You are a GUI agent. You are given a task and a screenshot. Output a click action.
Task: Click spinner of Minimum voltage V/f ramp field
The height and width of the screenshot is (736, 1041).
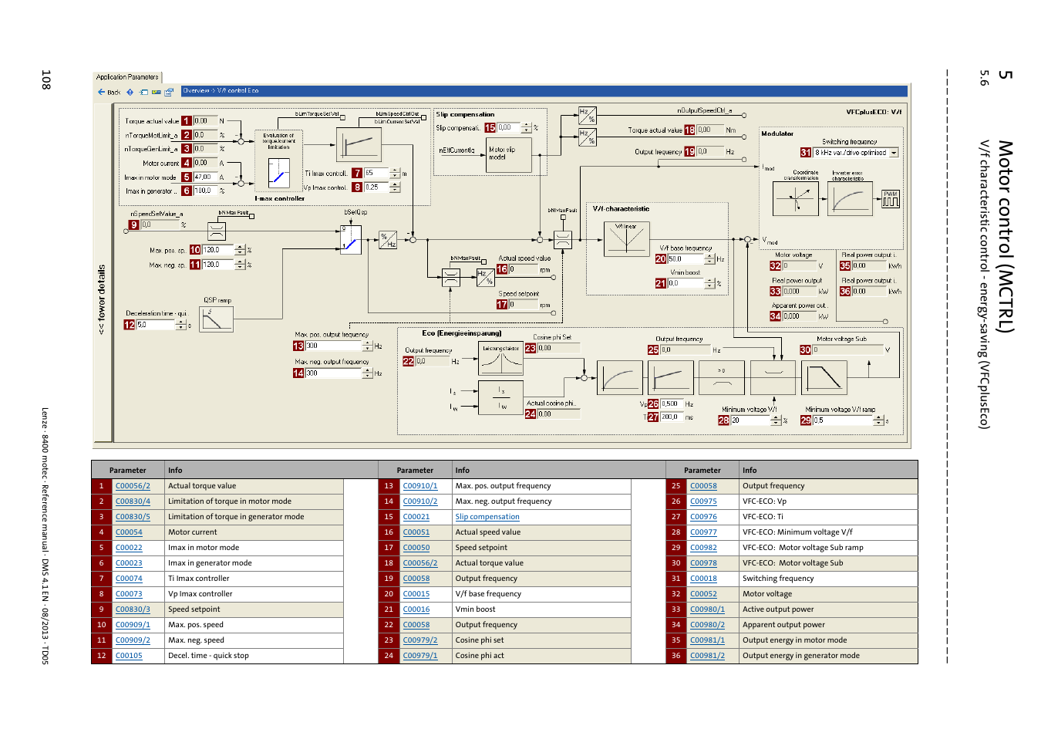878,420
